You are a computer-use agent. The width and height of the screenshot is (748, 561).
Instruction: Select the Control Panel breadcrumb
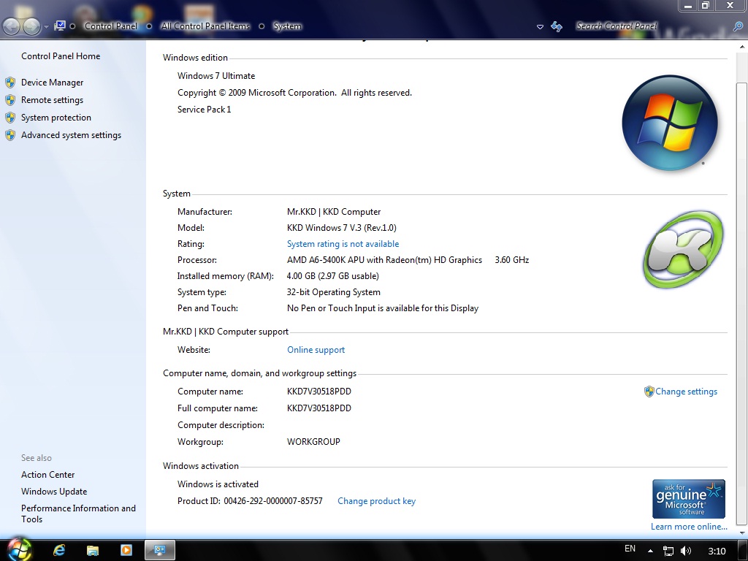[x=111, y=26]
